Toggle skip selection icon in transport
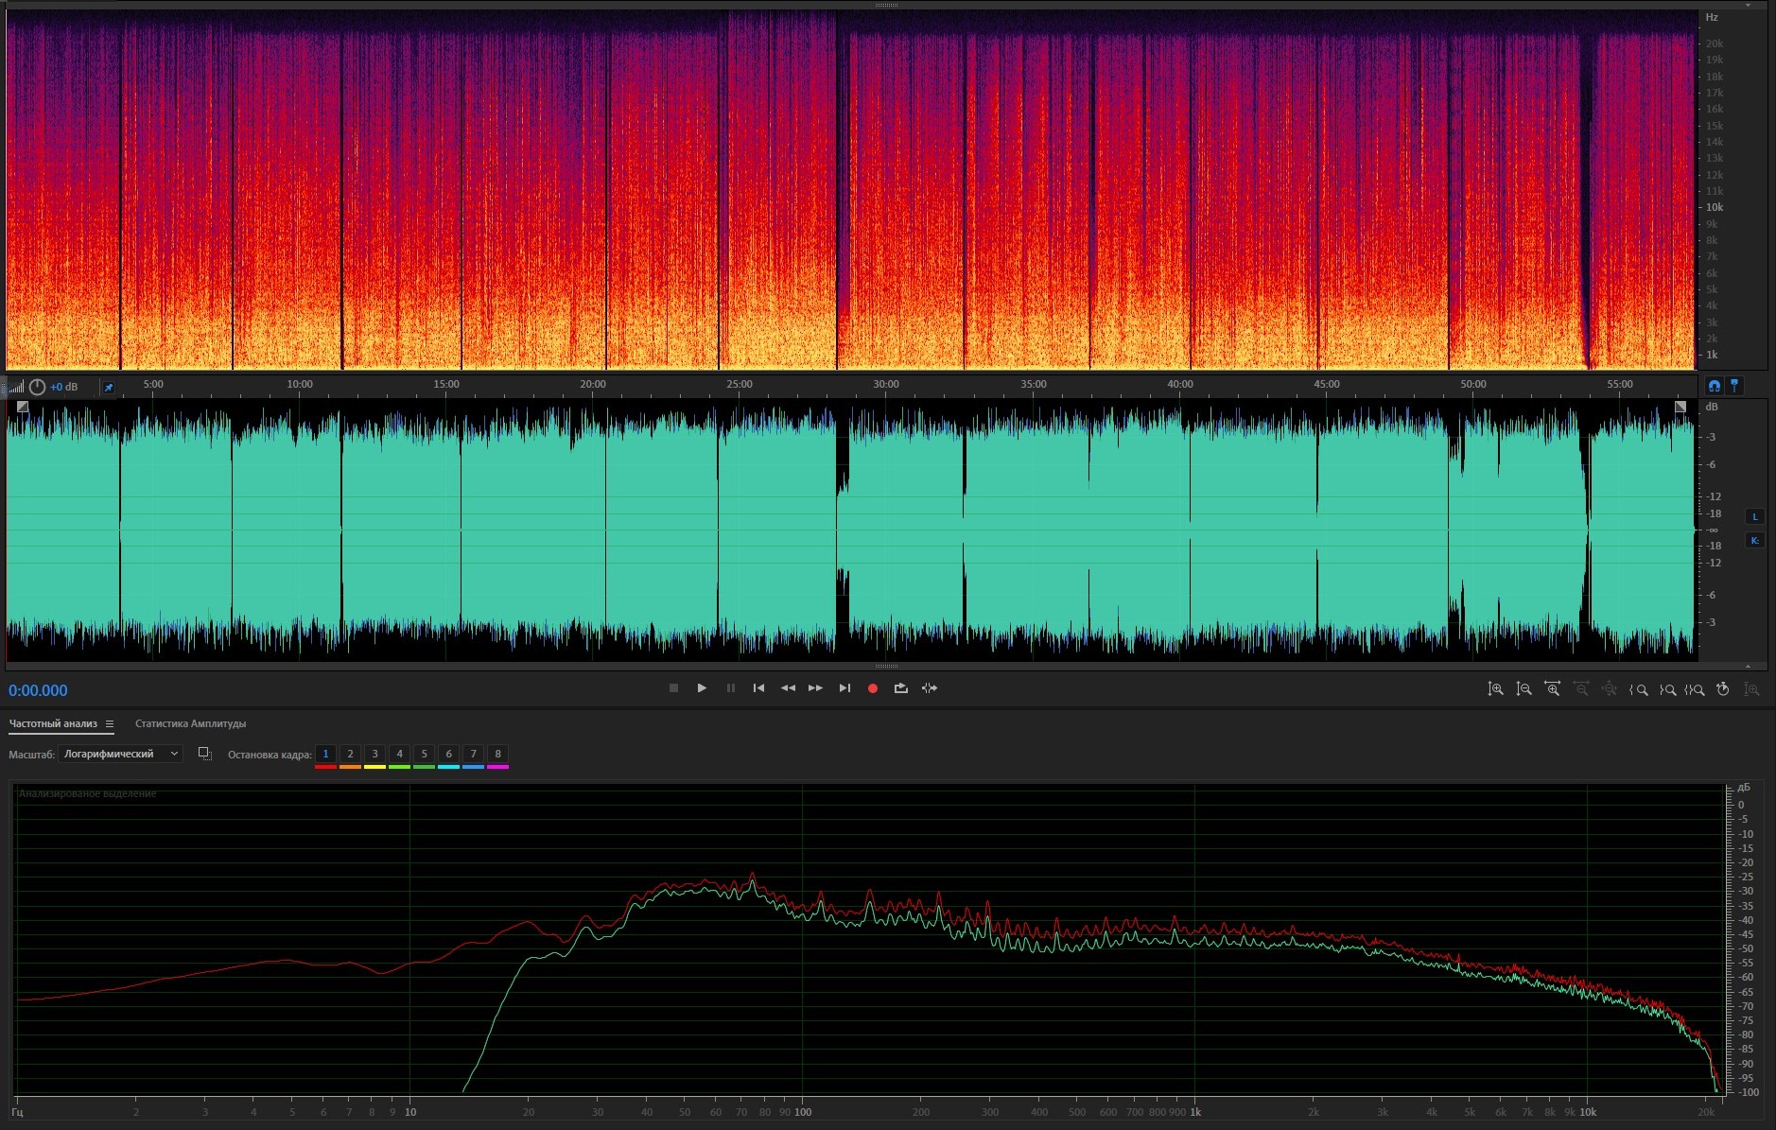The height and width of the screenshot is (1130, 1776). click(930, 688)
